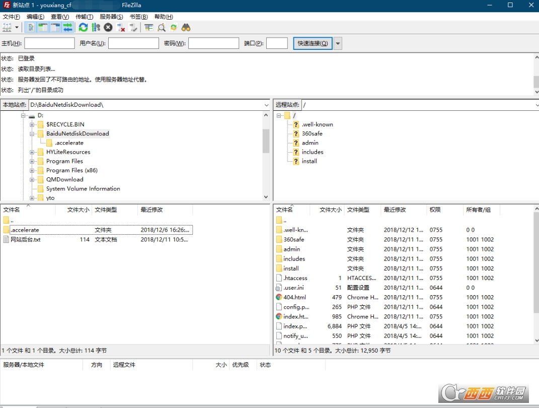Sort local list by 文件大小 column

(78, 210)
